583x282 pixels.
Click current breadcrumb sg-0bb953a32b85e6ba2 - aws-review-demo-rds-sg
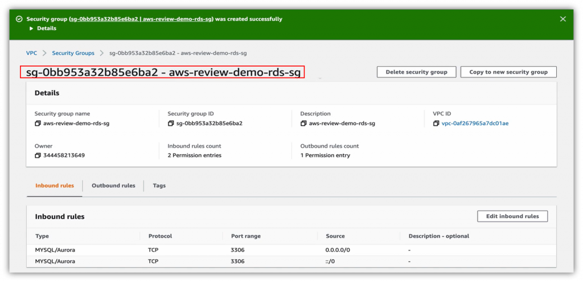click(x=178, y=53)
